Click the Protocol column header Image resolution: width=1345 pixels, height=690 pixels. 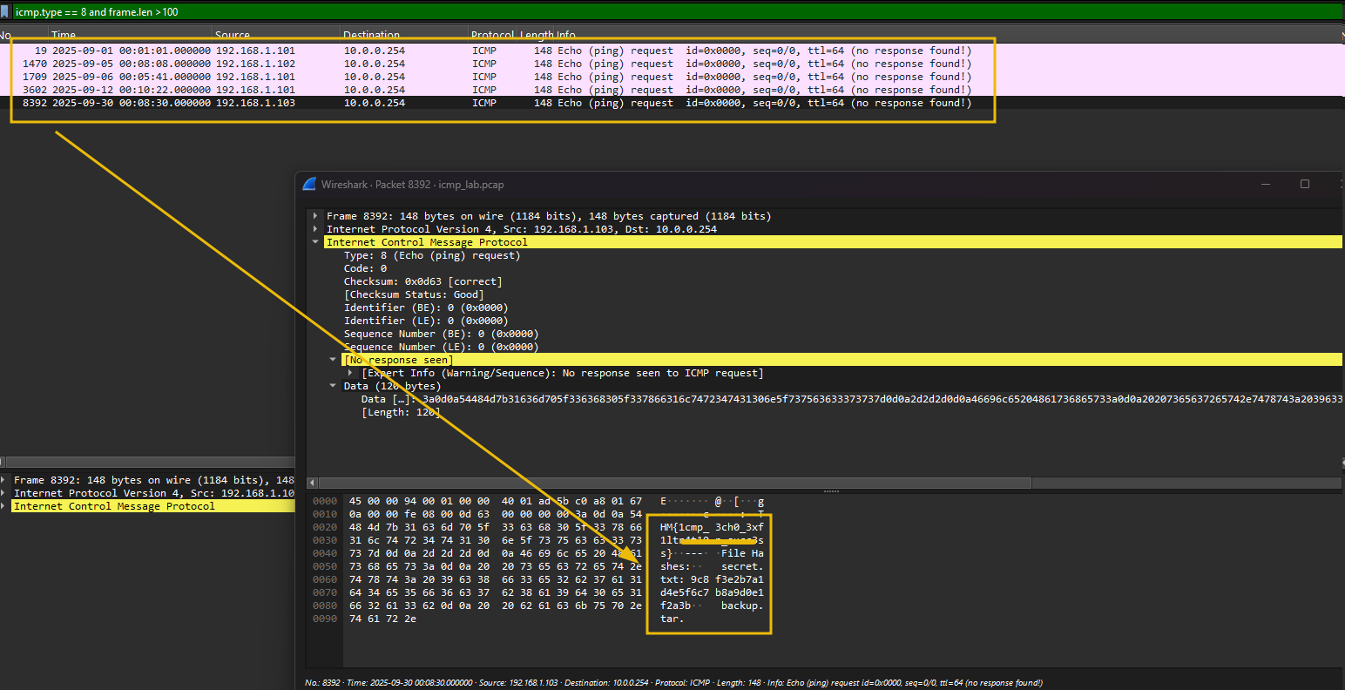tap(490, 35)
